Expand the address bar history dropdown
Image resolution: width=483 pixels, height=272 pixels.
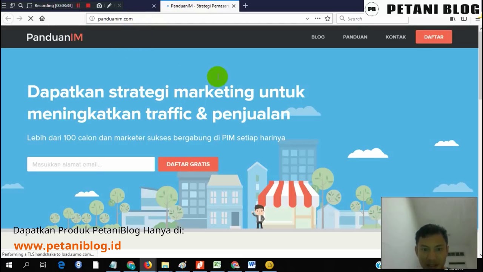click(307, 19)
